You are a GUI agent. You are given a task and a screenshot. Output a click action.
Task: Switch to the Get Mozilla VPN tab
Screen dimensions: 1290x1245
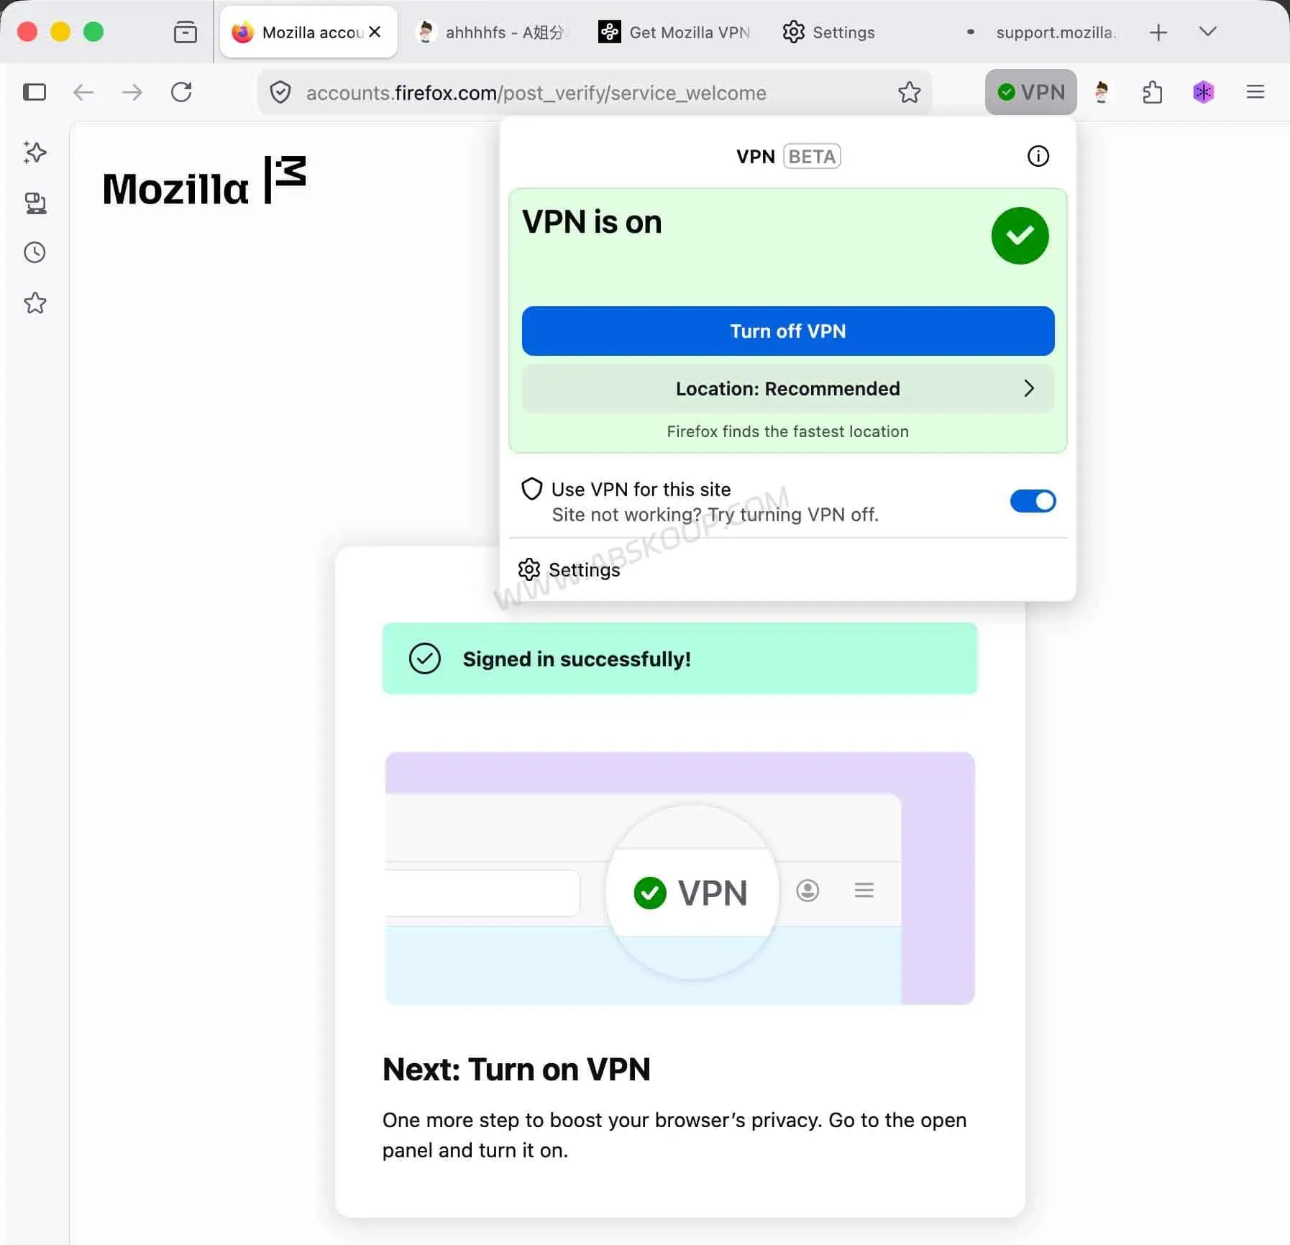point(674,32)
